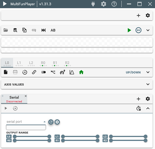The image size is (155, 149).
Task: Toggle the AB loop button
Action: [x=53, y=30]
